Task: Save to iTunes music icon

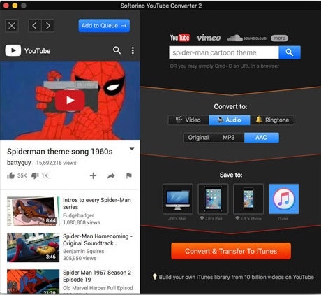Action: pos(284,199)
